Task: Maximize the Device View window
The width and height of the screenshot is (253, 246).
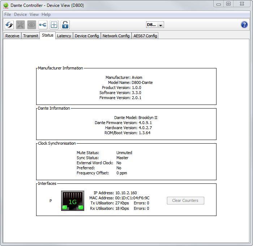Action: [228, 4]
